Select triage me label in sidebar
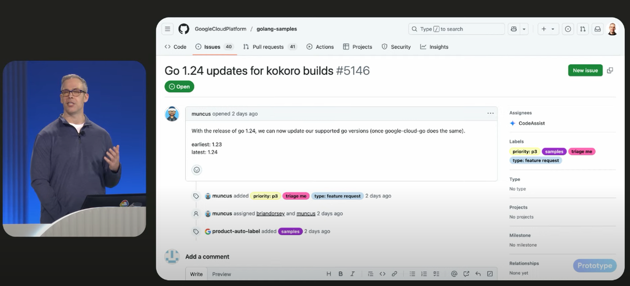 pyautogui.click(x=582, y=151)
